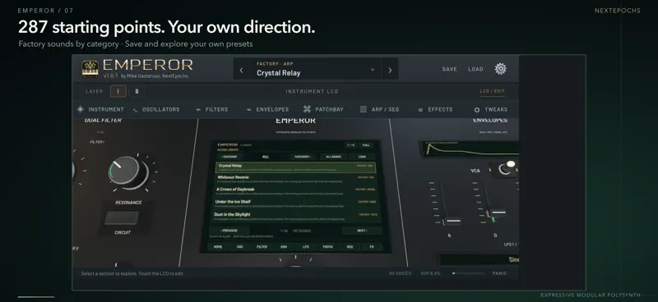The width and height of the screenshot is (658, 302).
Task: Click the Instrument diamond icon
Action: point(80,109)
